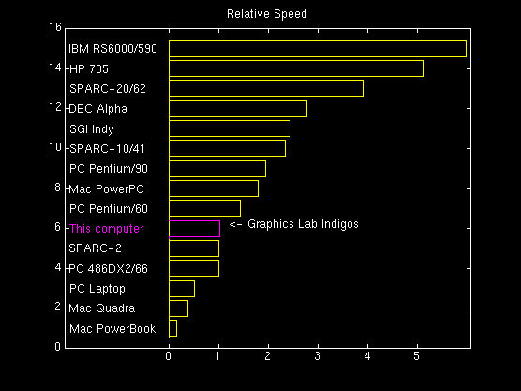Select the PC 486DX2/66 bar
The image size is (521, 391).
[194, 268]
